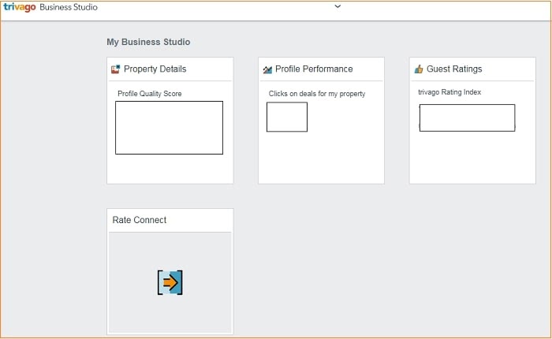Click the trivago logo in the header
The height and width of the screenshot is (339, 552).
[x=20, y=7]
